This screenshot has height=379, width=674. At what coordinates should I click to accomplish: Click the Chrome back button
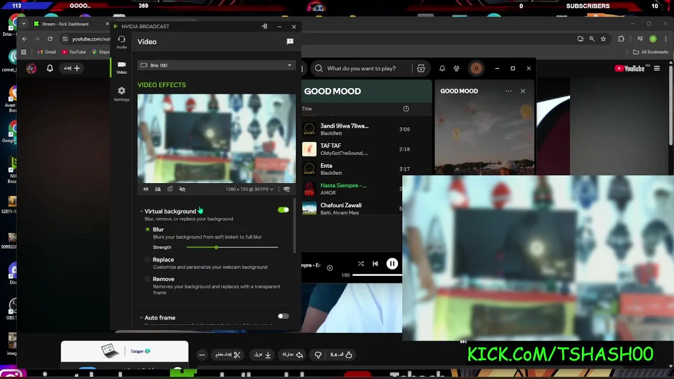[24, 39]
